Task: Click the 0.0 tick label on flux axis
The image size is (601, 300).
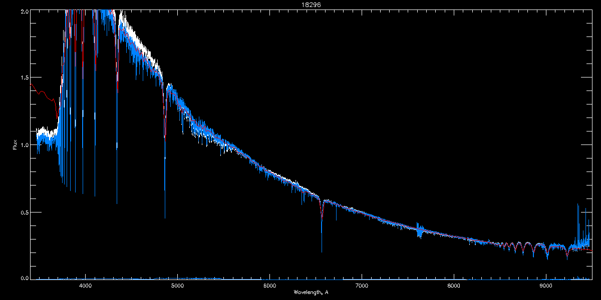Action: (25, 277)
